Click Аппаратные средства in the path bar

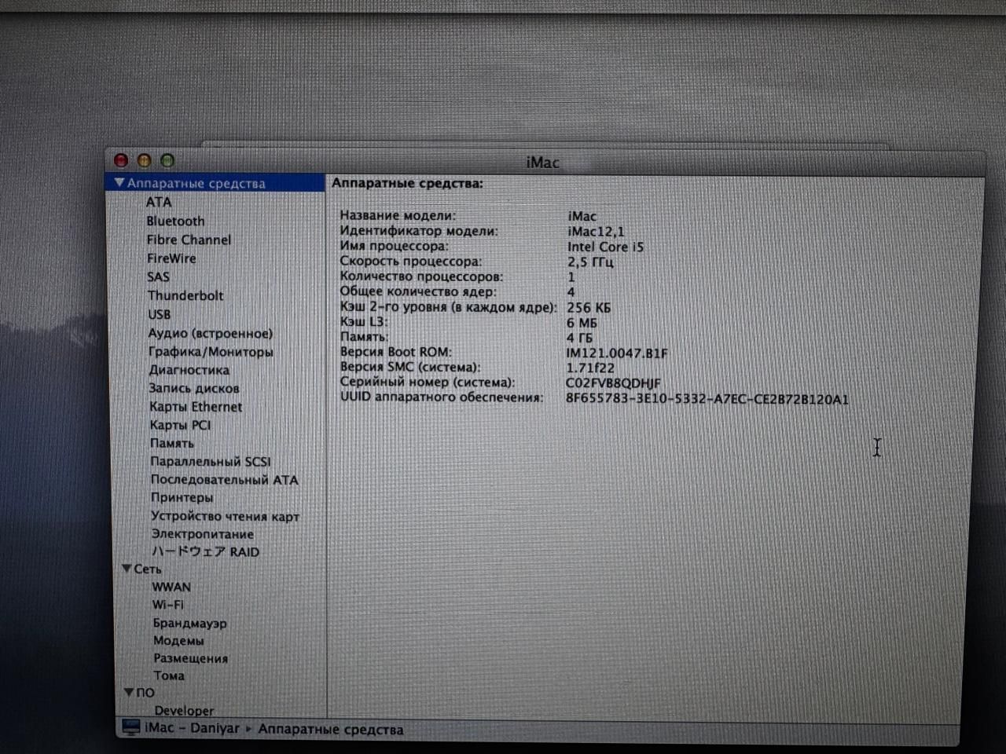pyautogui.click(x=330, y=730)
